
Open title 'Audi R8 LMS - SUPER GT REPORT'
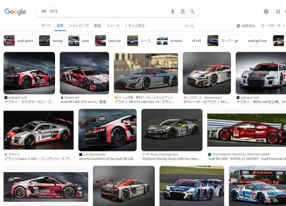tap(247, 159)
